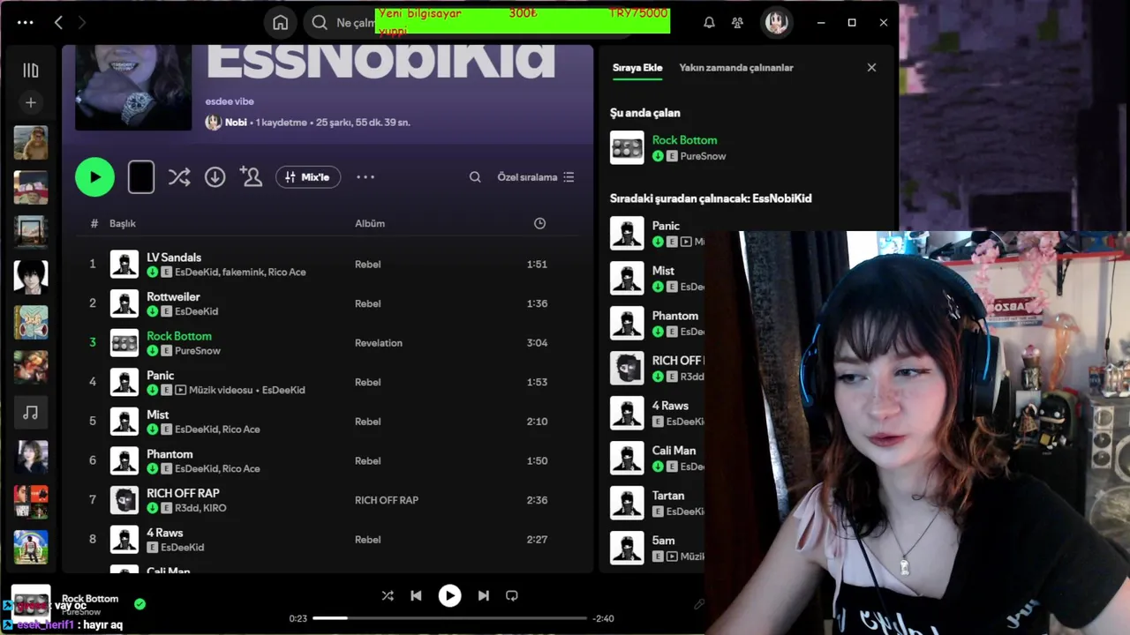Sort by Albüm column header
This screenshot has width=1130, height=635.
click(370, 224)
